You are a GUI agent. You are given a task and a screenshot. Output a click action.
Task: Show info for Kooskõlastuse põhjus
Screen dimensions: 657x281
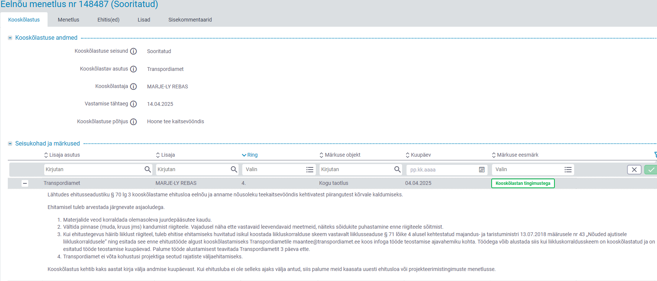point(133,122)
